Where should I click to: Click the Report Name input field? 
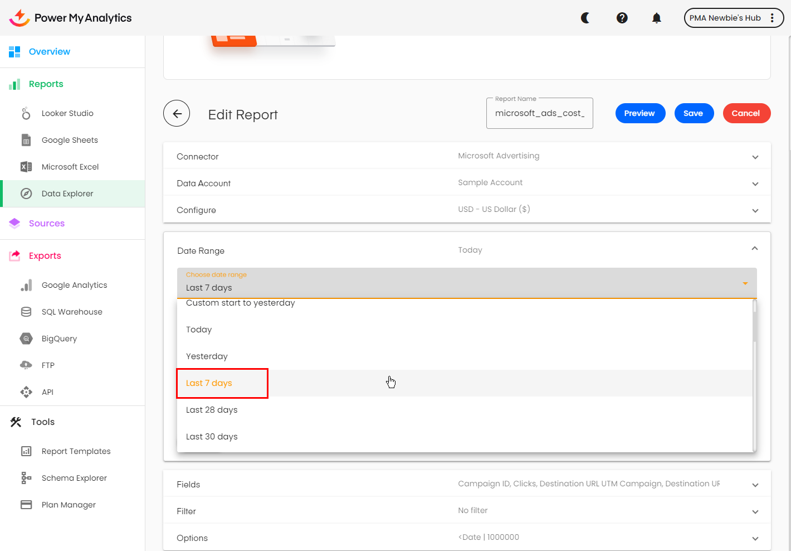coord(539,113)
